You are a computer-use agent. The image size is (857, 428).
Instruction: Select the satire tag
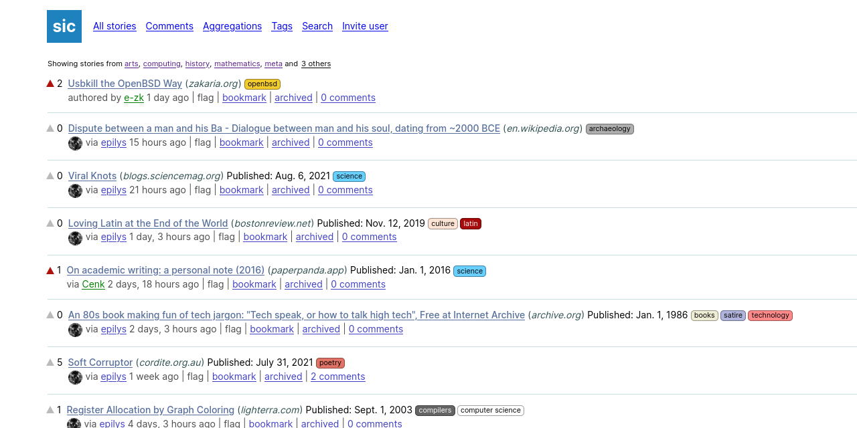tap(733, 316)
